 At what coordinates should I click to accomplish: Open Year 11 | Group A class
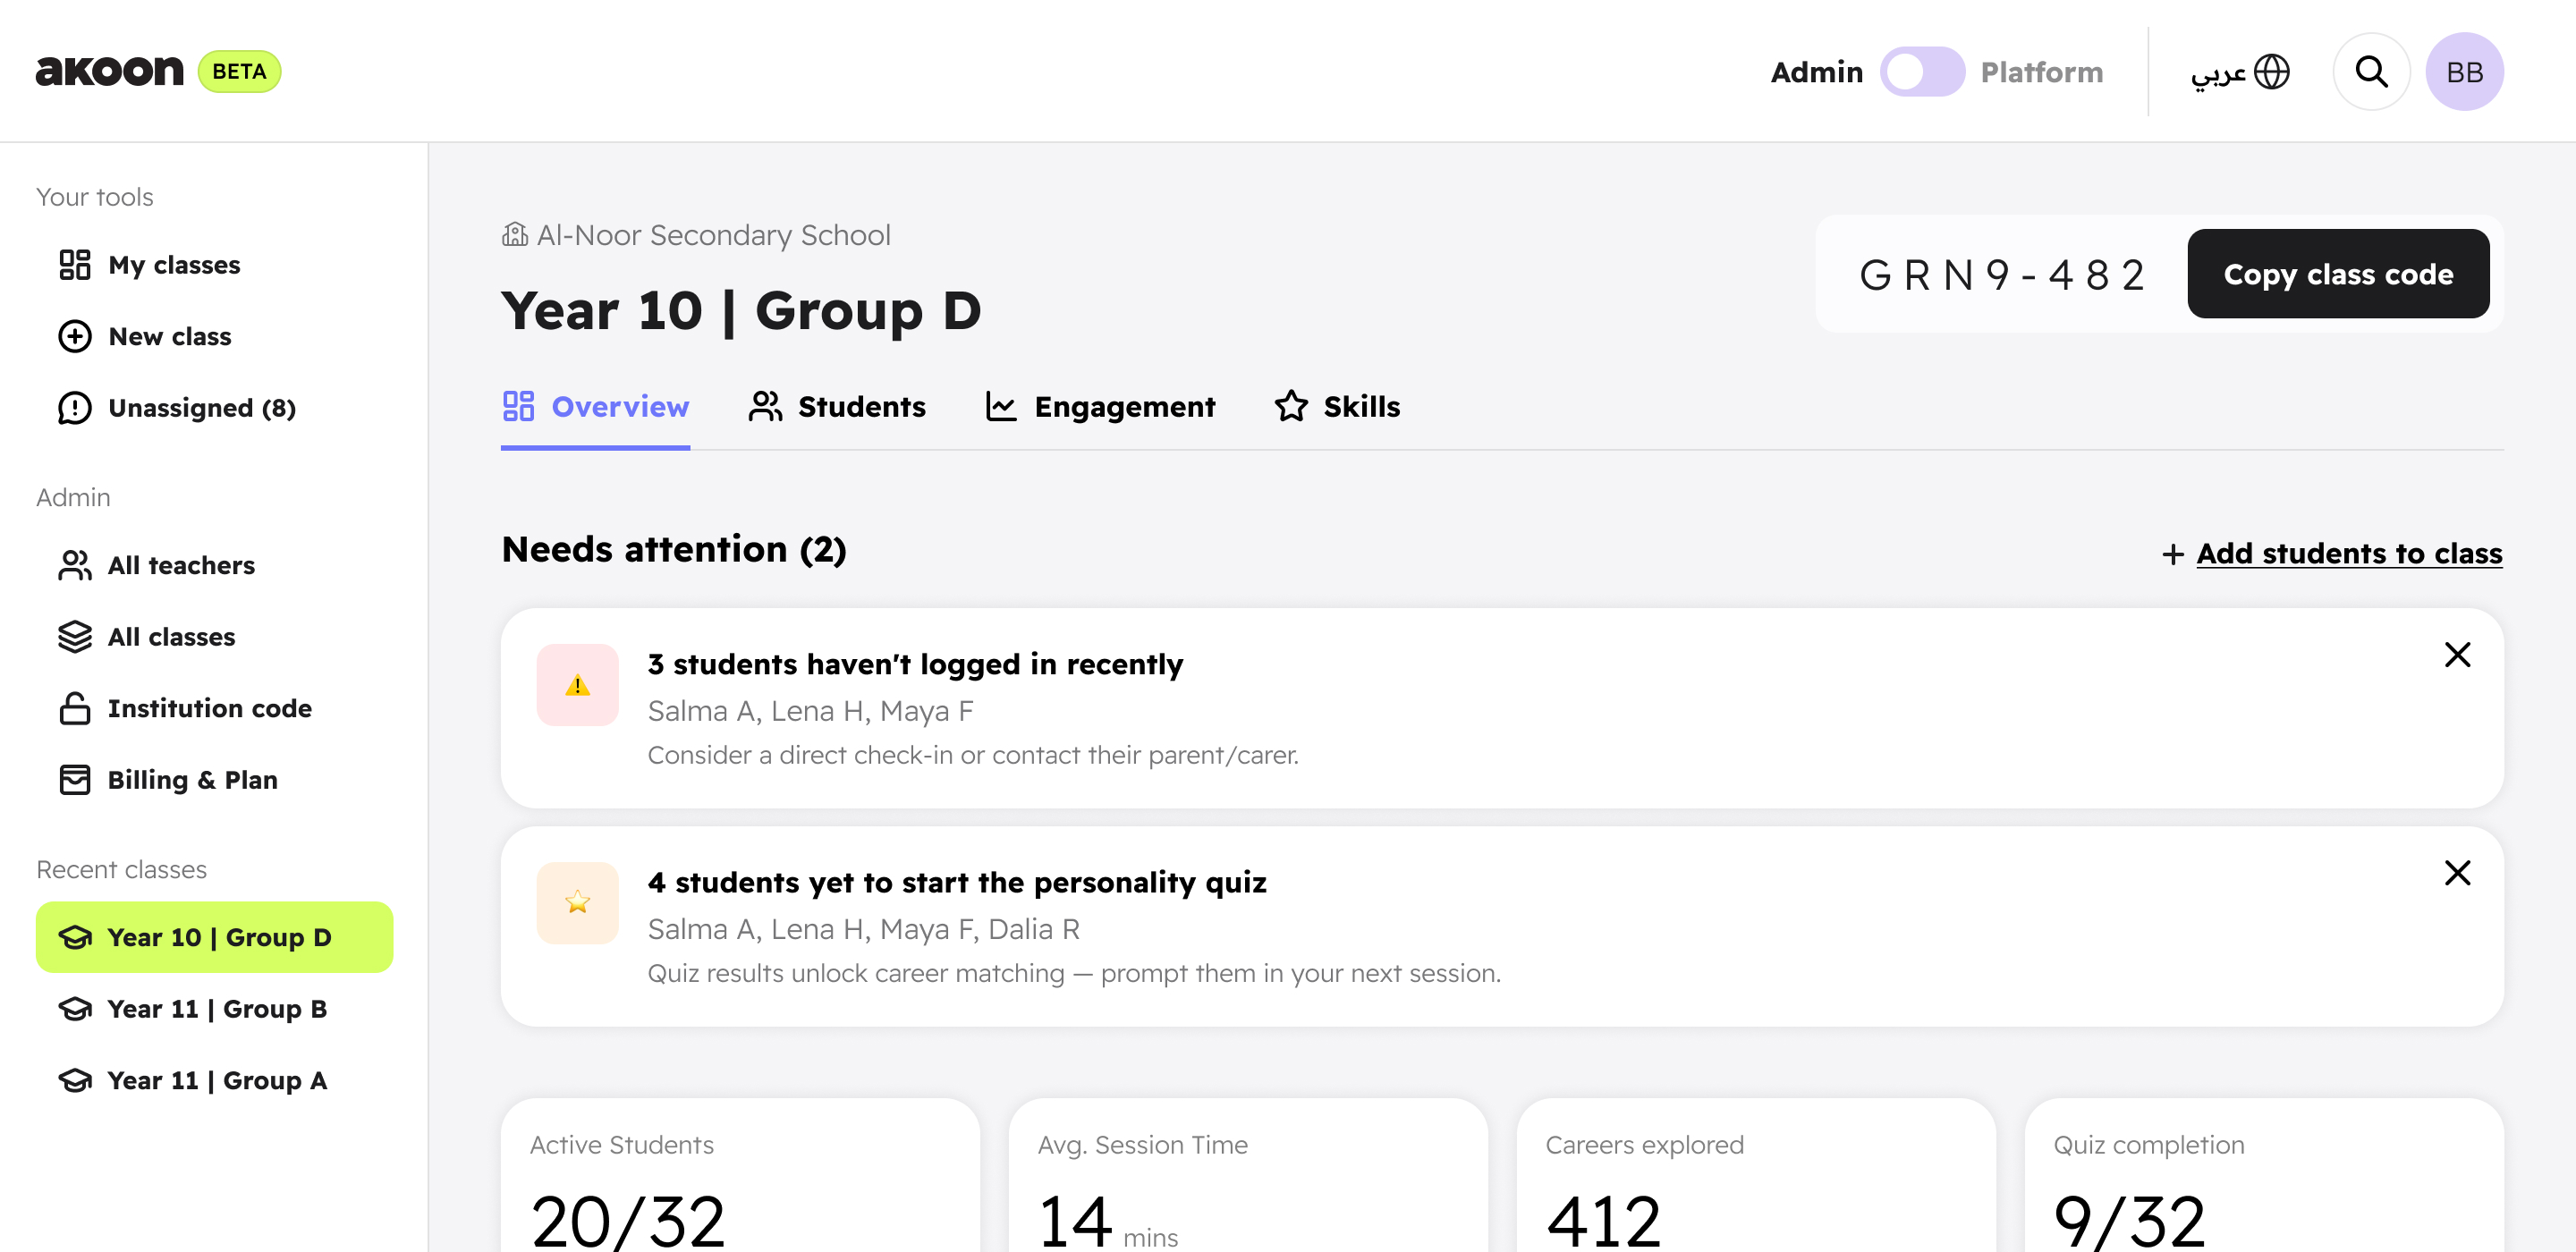pyautogui.click(x=193, y=1080)
